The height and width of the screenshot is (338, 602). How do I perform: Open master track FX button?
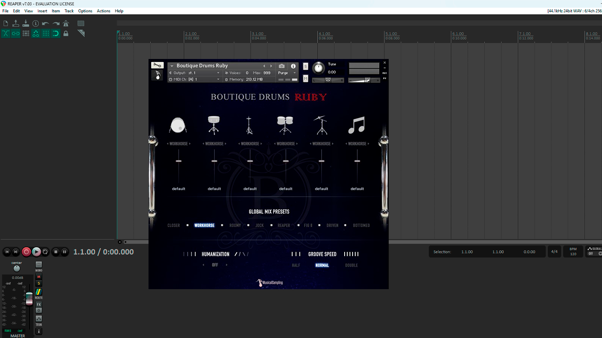click(39, 305)
